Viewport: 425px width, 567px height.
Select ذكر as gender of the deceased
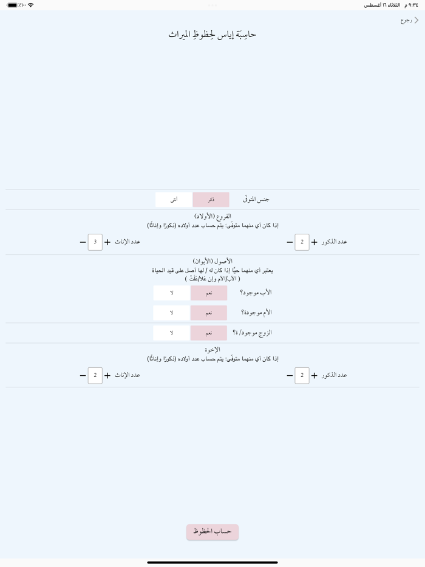[210, 199]
